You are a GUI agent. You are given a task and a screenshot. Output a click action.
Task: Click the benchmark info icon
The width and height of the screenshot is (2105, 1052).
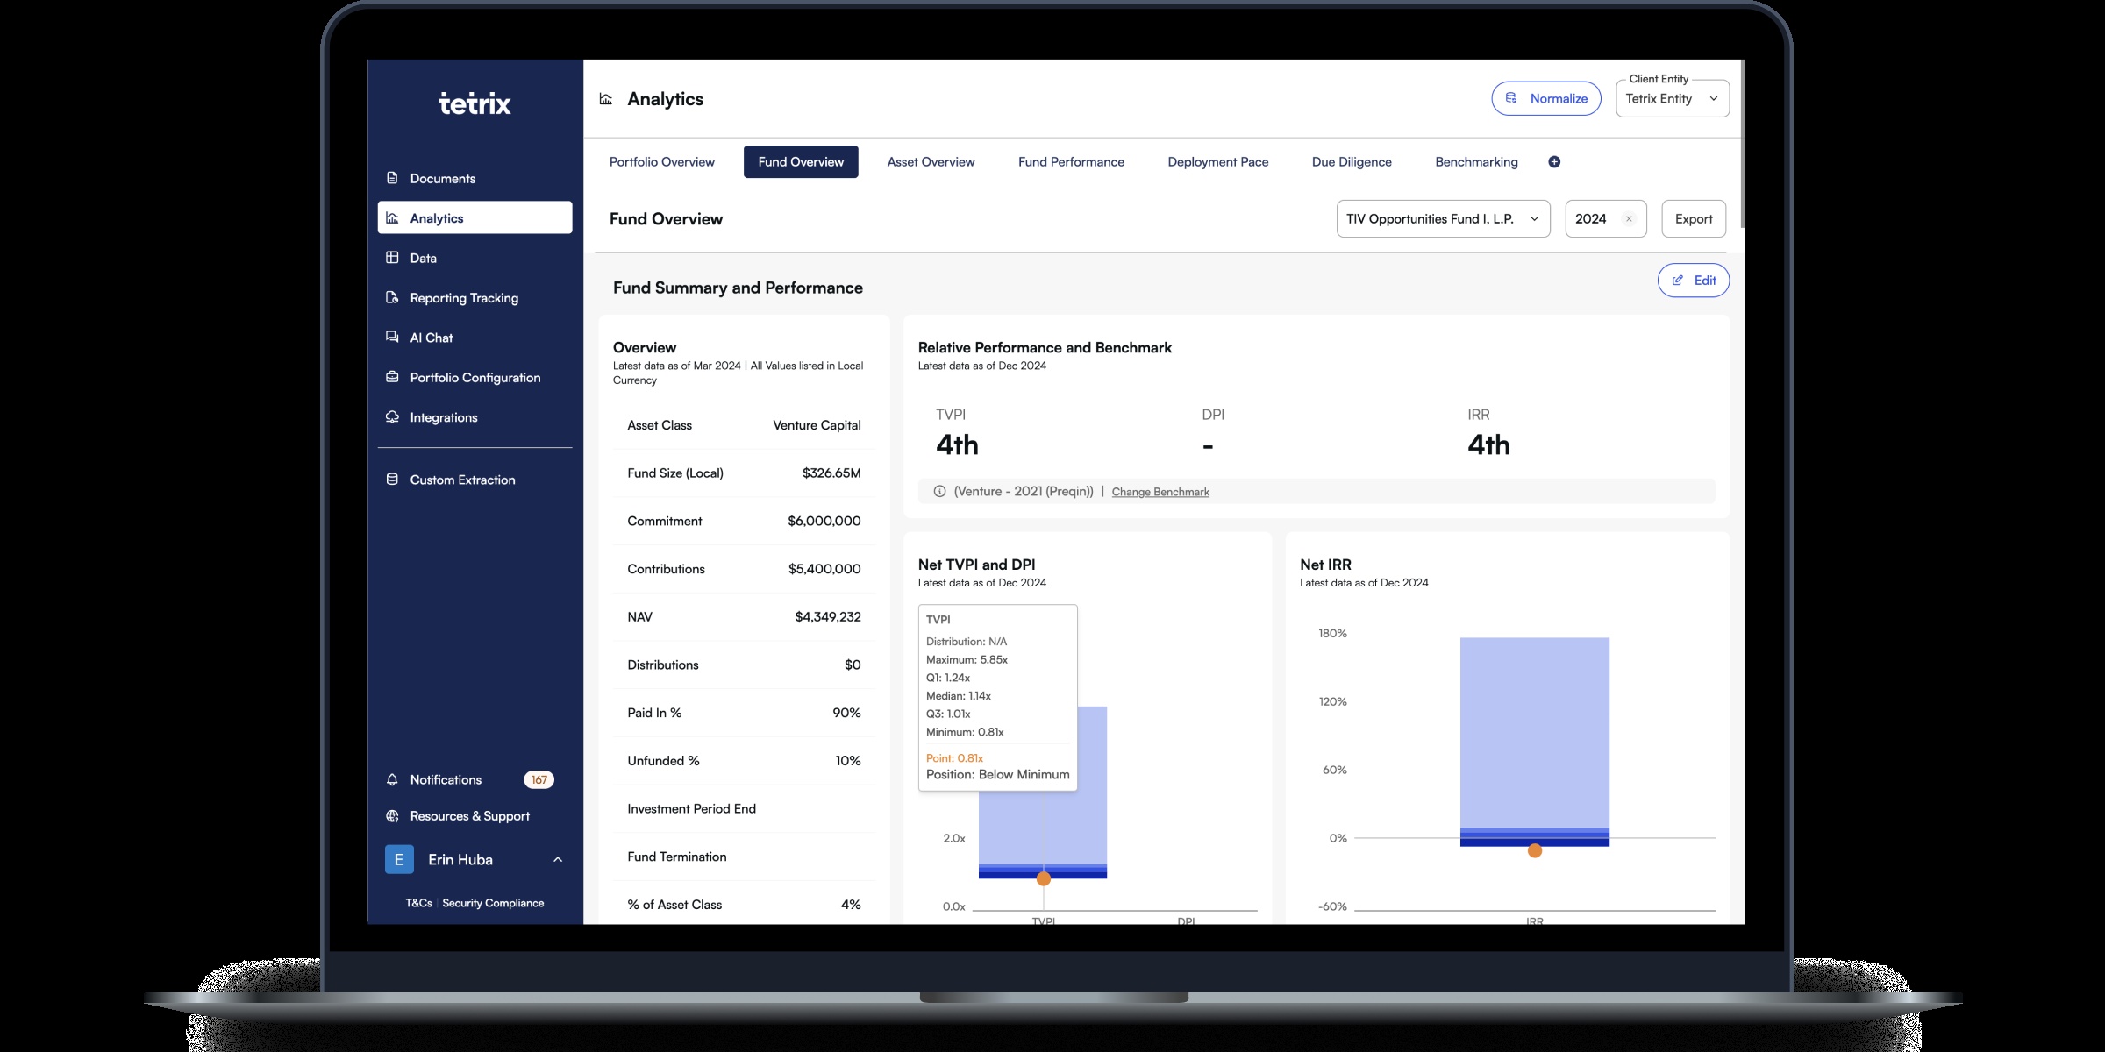939,492
